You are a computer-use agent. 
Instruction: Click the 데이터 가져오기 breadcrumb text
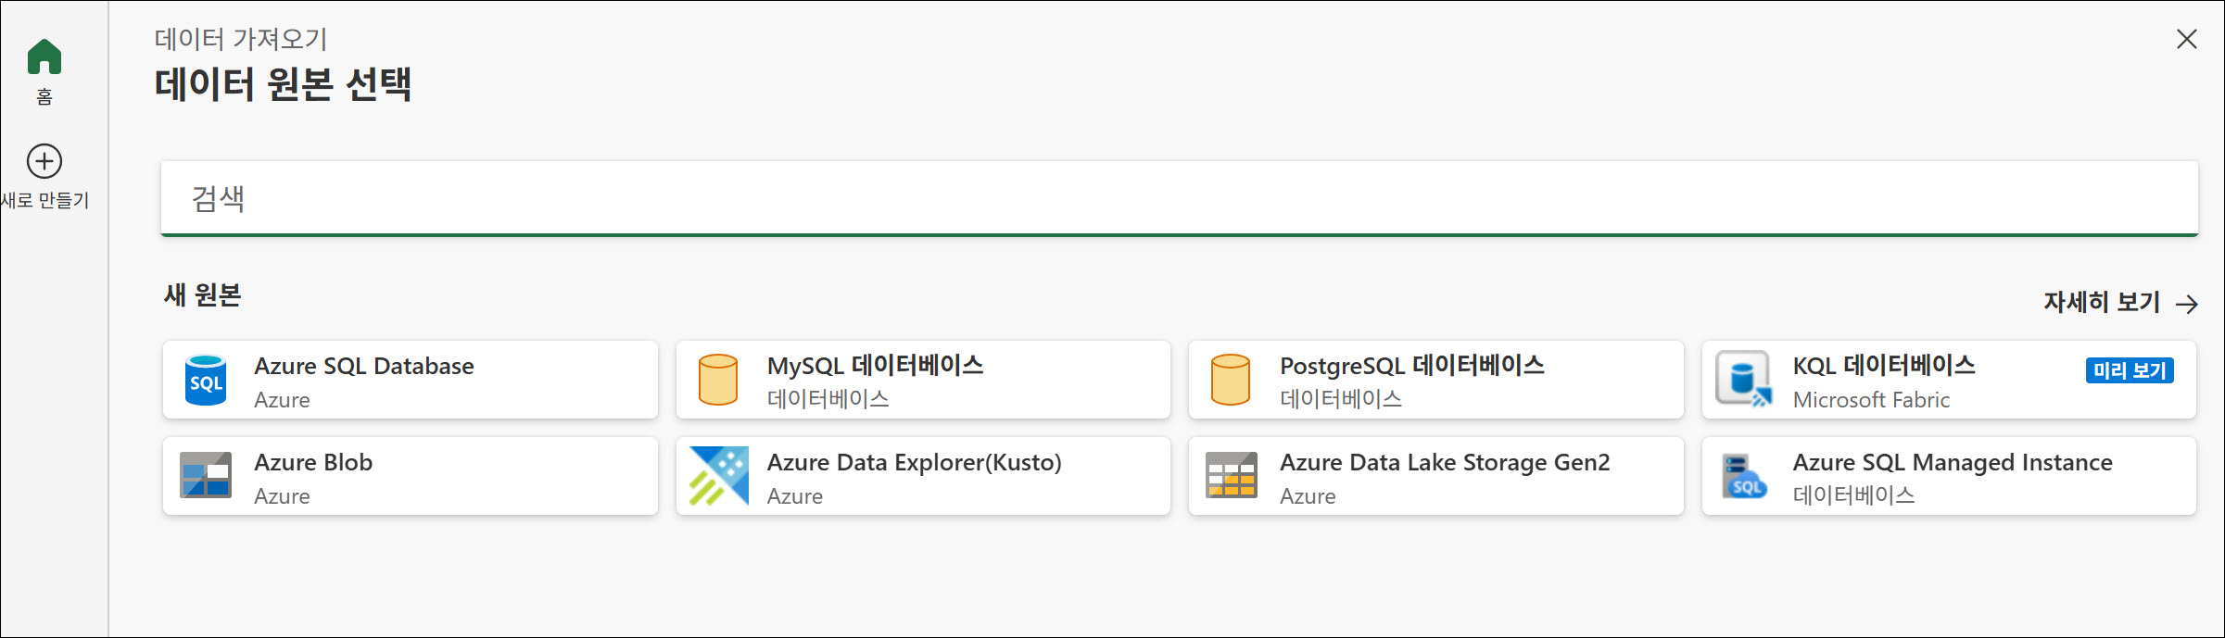pos(241,39)
